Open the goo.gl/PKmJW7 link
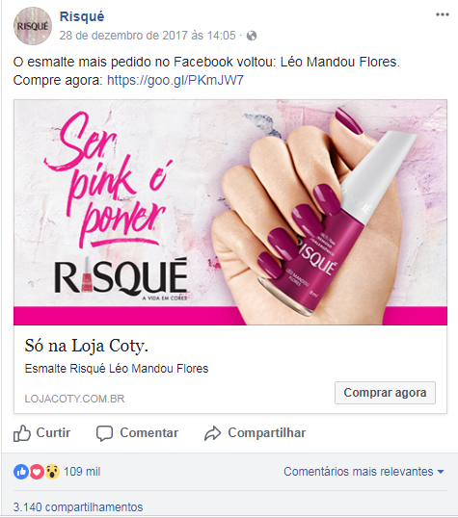The width and height of the screenshot is (458, 518). tap(175, 80)
